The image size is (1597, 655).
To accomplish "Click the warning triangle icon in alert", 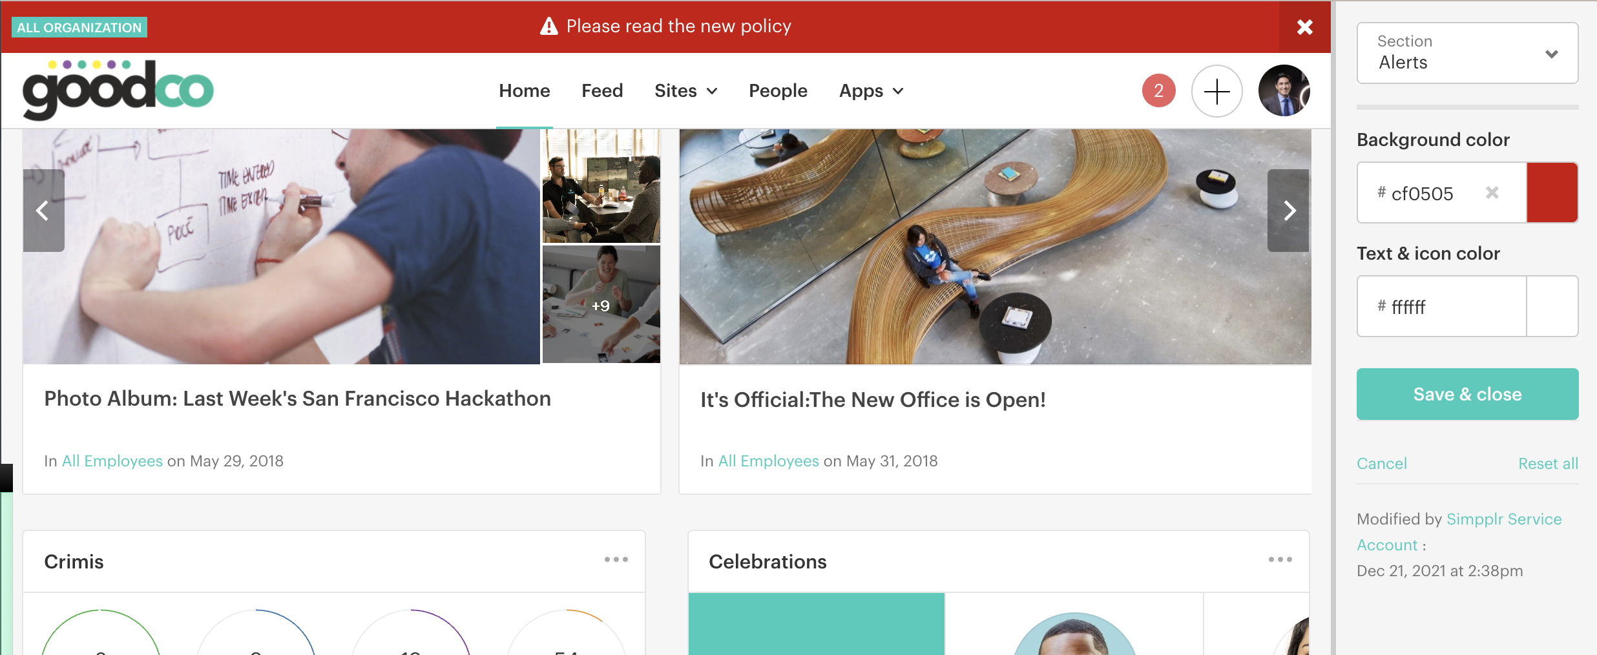I will [548, 26].
